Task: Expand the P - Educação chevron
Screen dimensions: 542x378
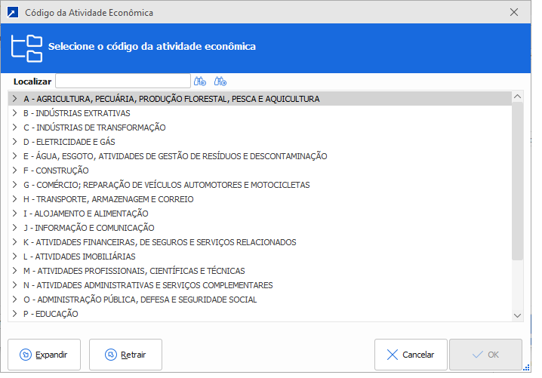Action: 14,314
